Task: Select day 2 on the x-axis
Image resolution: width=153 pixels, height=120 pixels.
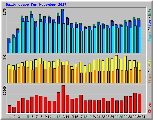Action: (x=14, y=117)
